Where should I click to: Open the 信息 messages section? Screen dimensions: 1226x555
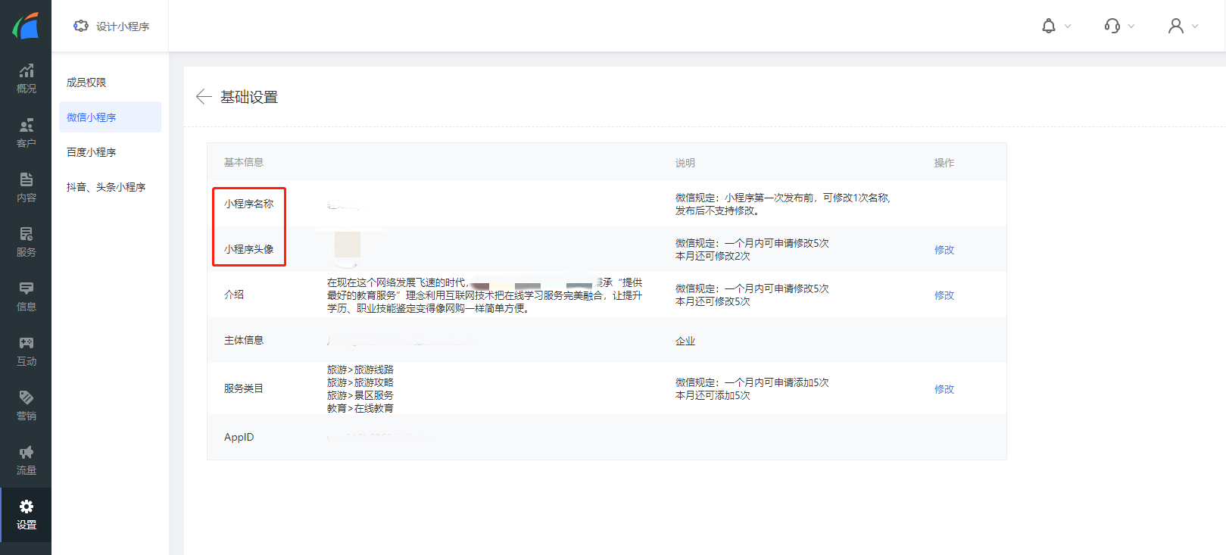26,296
